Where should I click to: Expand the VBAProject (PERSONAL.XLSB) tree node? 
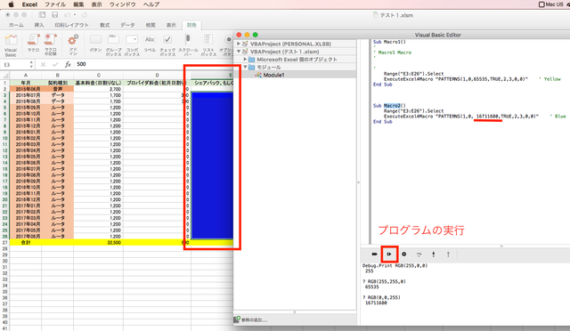239,44
